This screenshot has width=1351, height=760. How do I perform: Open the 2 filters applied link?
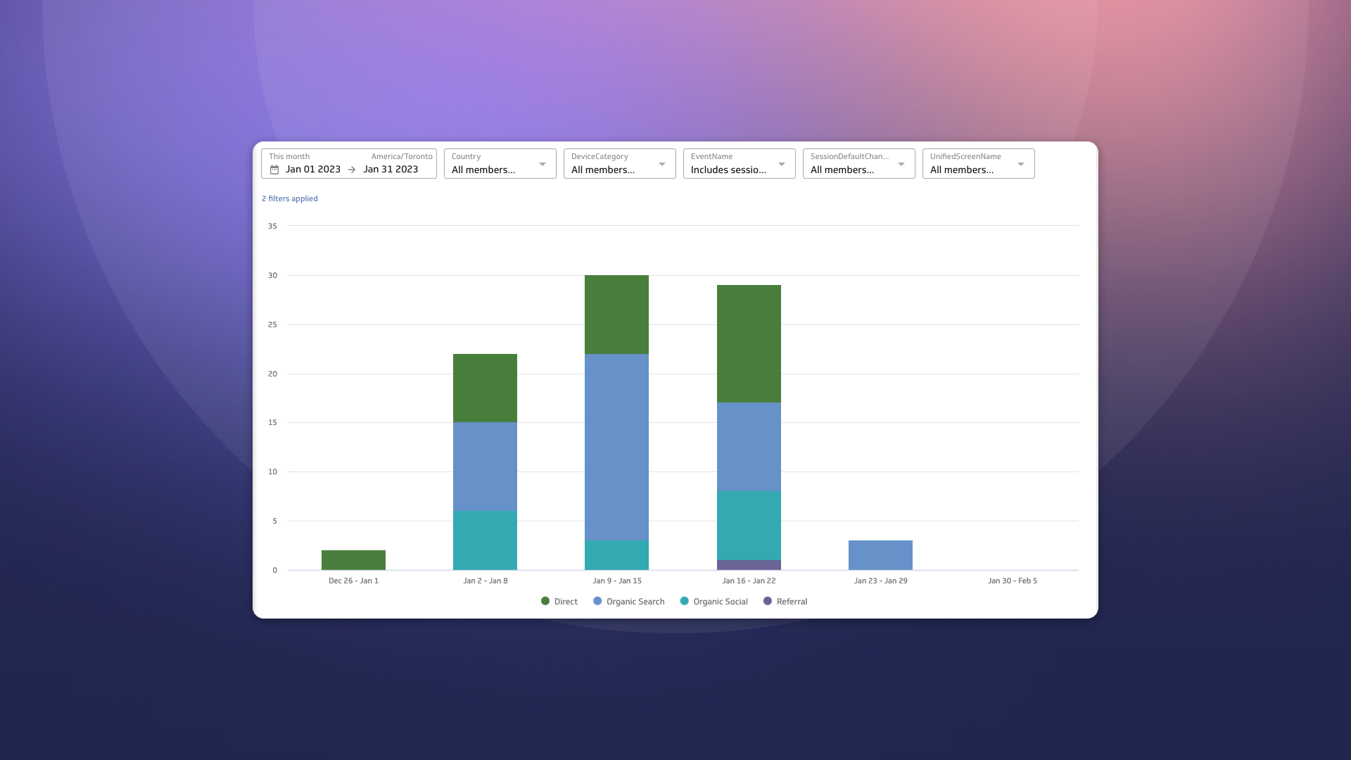click(289, 198)
